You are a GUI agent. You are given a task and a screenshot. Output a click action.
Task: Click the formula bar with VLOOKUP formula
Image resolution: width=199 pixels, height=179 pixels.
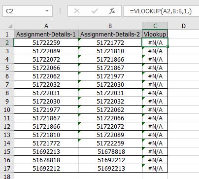point(161,11)
